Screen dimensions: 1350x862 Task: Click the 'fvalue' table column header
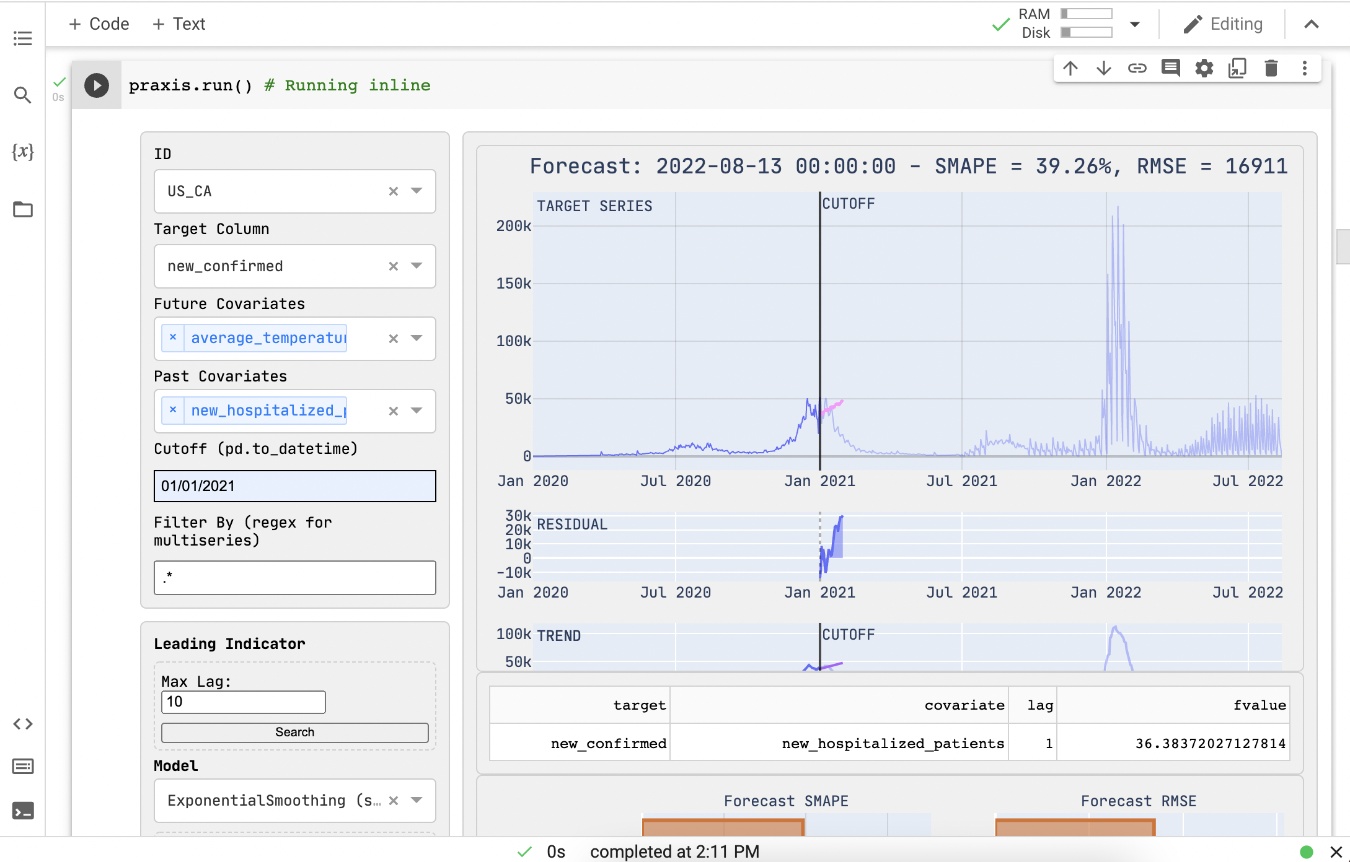tap(1173, 705)
